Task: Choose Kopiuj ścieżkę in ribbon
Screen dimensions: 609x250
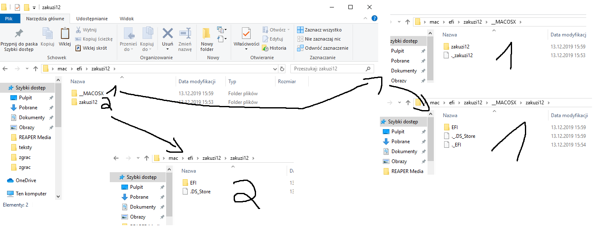Action: point(94,39)
